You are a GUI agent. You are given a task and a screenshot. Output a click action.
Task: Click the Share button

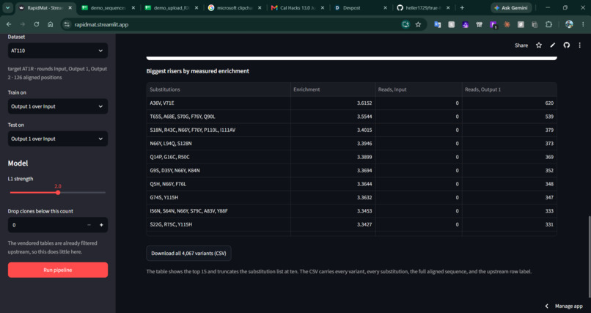521,45
